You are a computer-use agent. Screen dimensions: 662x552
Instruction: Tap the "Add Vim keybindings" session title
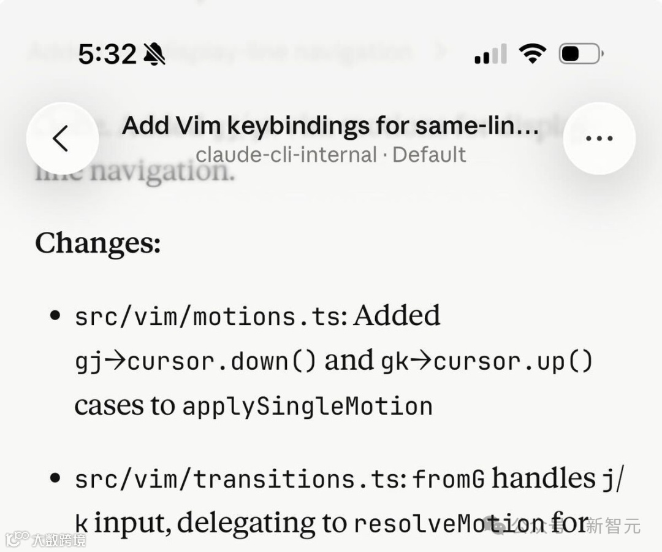(x=330, y=126)
